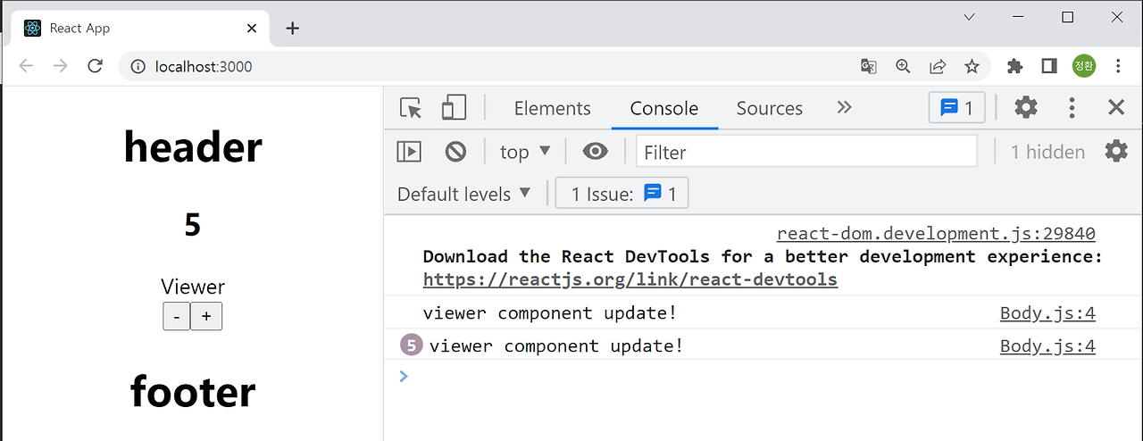Switch to the Sources tab
1143x441 pixels.
tap(769, 108)
